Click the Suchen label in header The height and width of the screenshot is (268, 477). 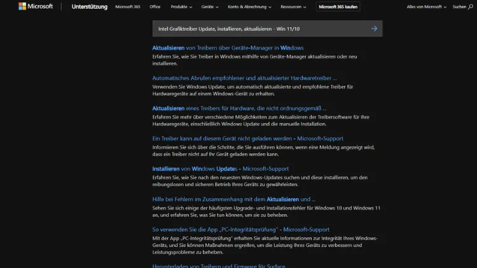459,7
